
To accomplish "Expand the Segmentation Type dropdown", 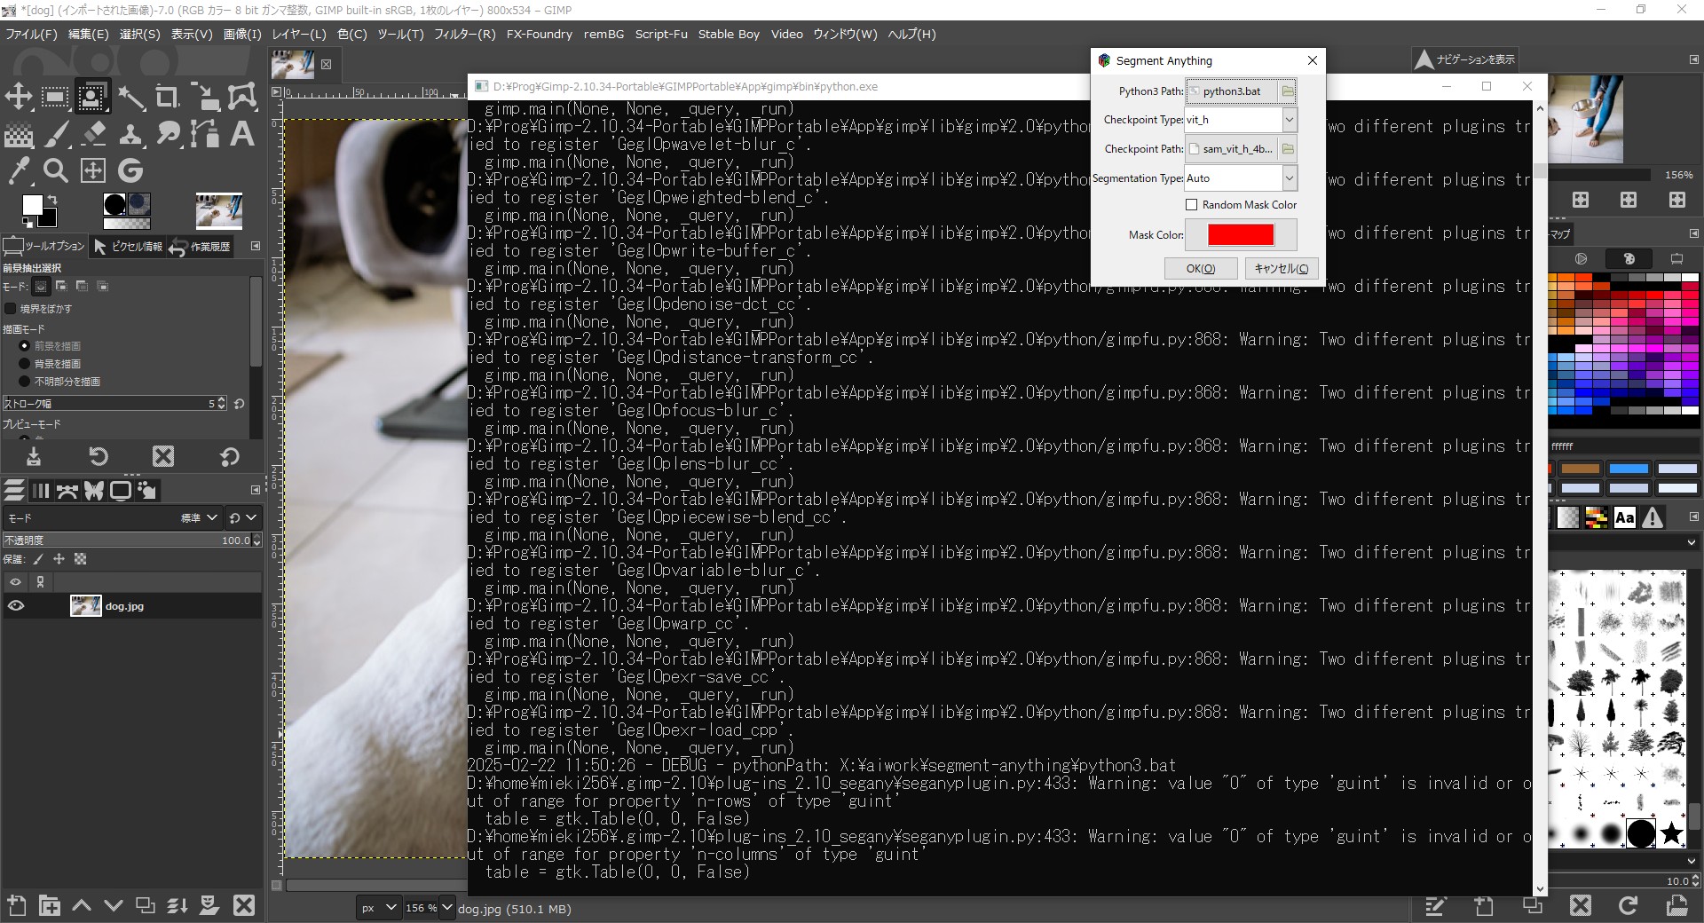I will coord(1289,178).
